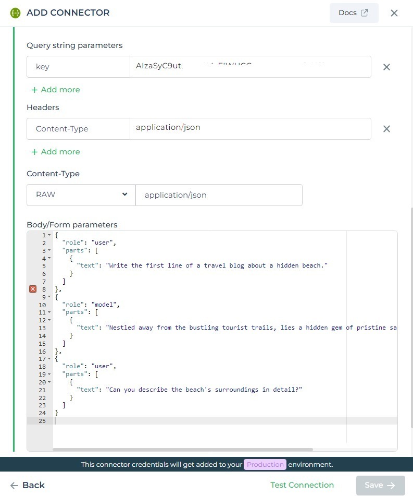413x496 pixels.
Task: Click Test Connection
Action: coord(302,485)
